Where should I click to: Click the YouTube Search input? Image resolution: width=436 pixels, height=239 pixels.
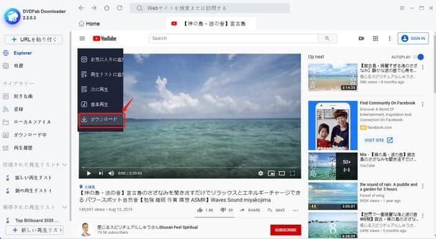pyautogui.click(x=234, y=39)
